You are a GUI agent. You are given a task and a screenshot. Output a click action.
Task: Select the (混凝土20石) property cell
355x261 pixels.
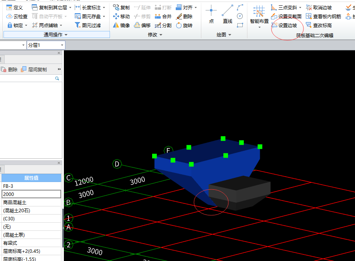coord(31,211)
